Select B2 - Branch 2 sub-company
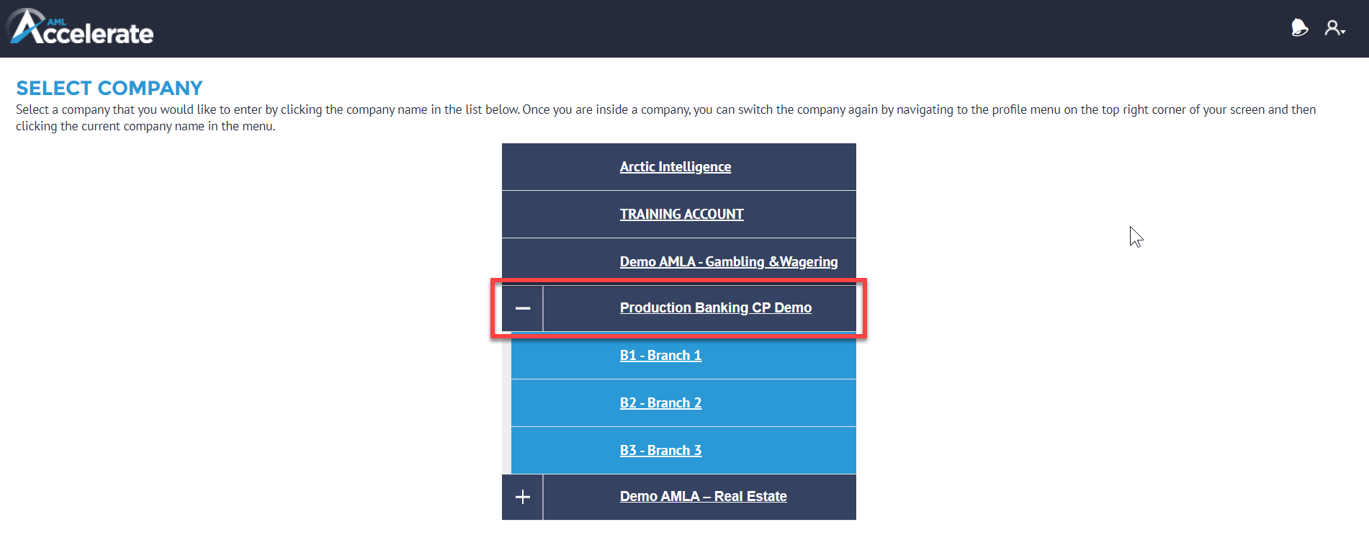This screenshot has width=1369, height=540. 660,403
